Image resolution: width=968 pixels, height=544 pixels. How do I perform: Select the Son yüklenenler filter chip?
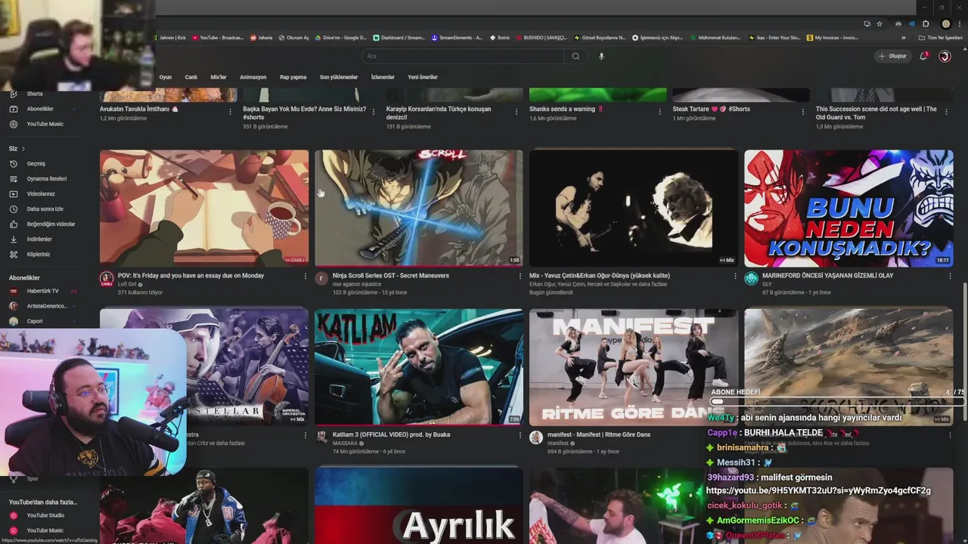coord(339,77)
